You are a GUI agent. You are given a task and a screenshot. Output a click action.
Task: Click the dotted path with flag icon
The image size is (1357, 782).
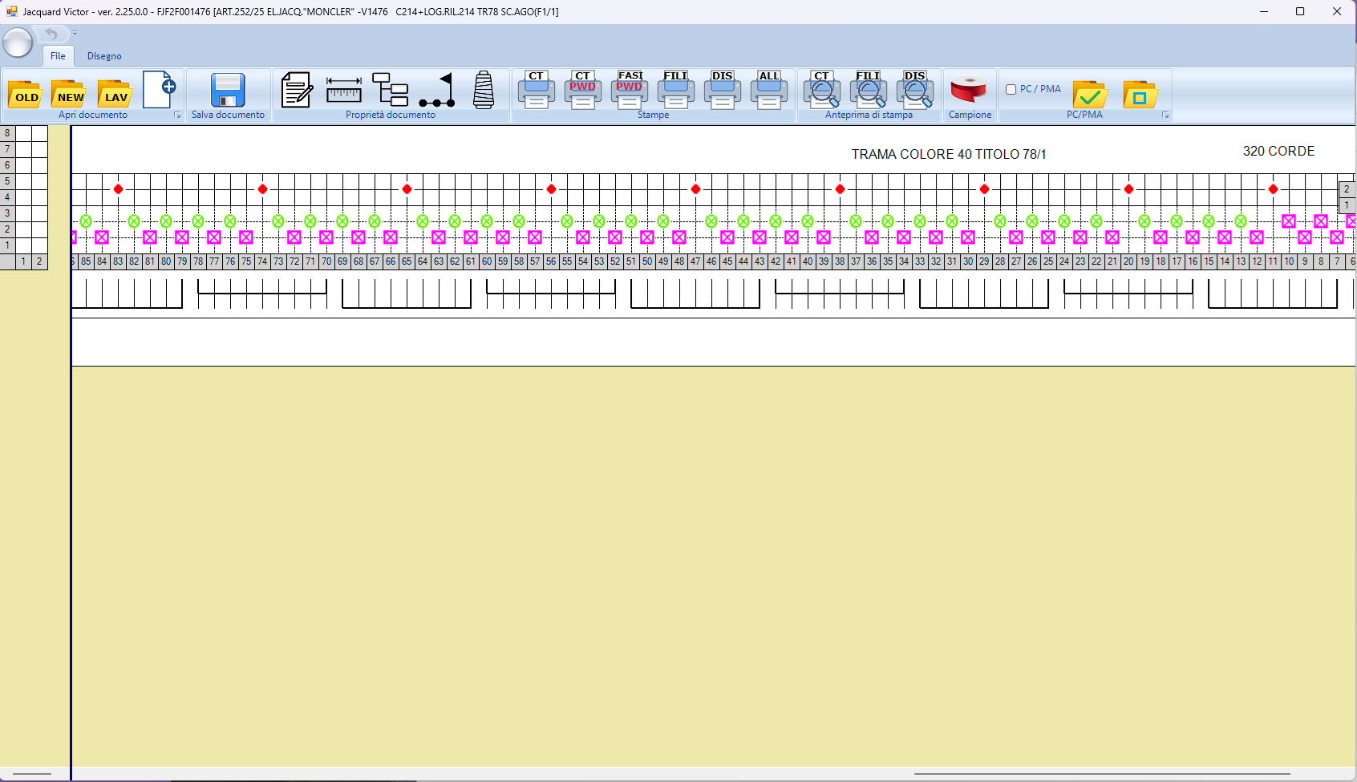437,90
